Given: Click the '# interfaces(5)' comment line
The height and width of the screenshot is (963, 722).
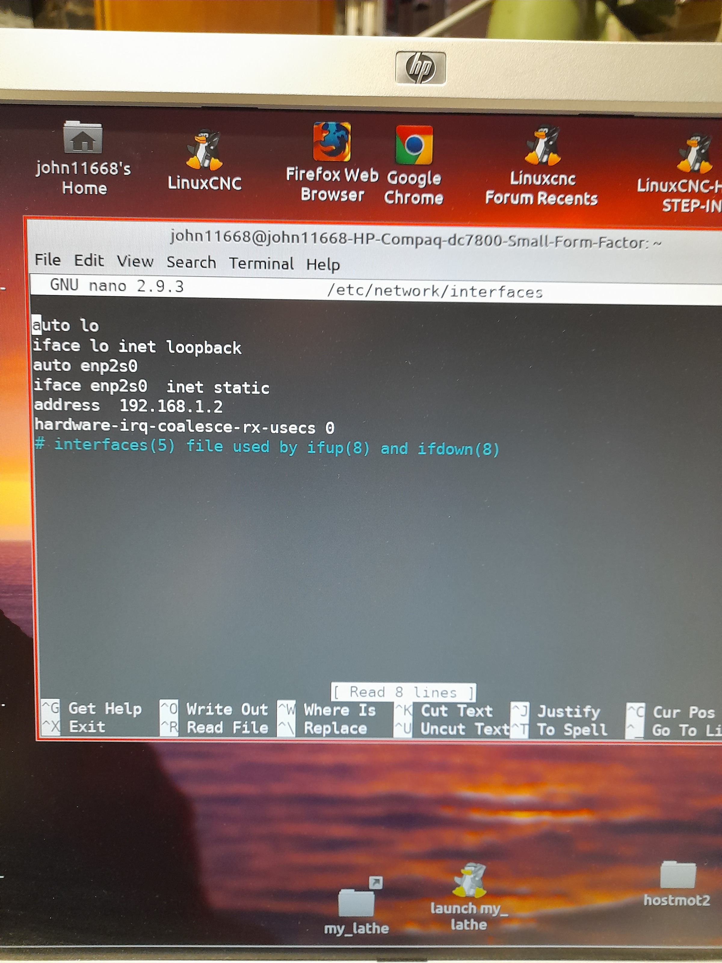Looking at the screenshot, I should pos(267,447).
